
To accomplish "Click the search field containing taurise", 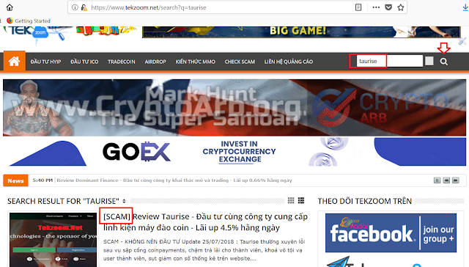I will click(389, 61).
